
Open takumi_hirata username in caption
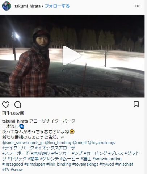coord(15,121)
